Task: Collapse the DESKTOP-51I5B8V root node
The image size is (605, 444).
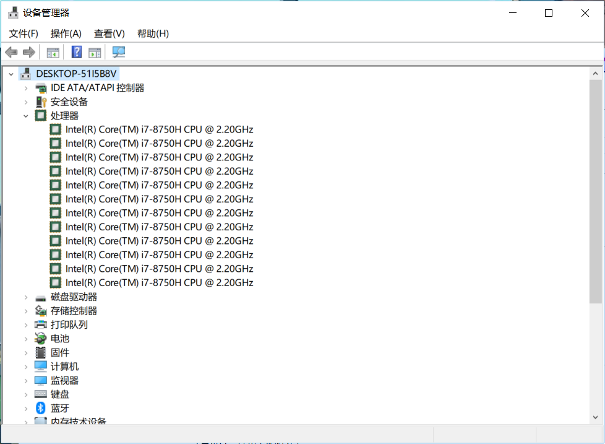Action: (11, 74)
